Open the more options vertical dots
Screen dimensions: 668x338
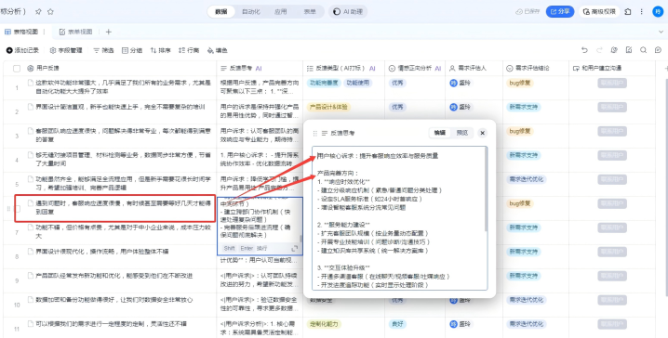[642, 11]
